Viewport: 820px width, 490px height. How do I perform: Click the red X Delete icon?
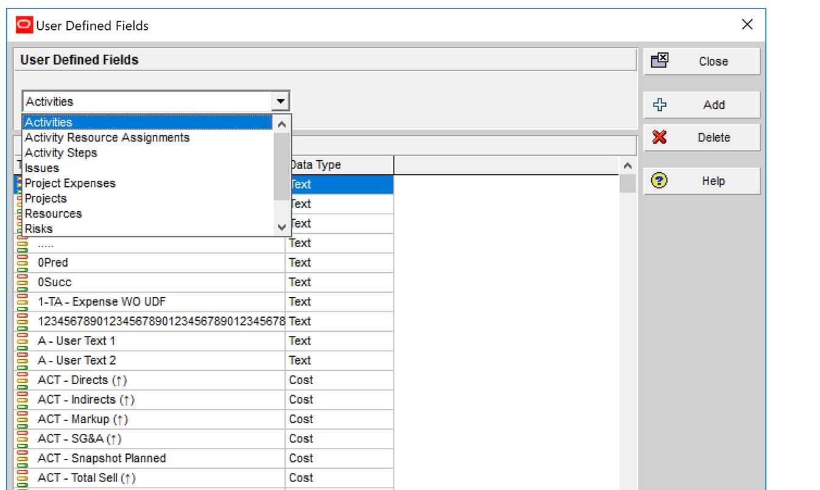[x=659, y=138]
